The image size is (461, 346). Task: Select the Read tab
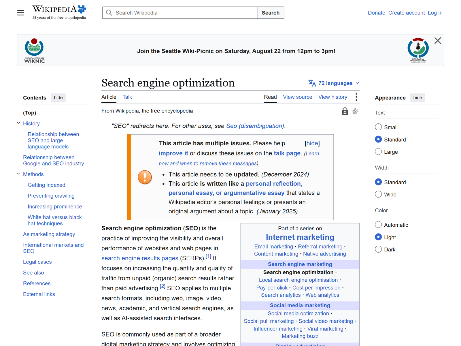click(270, 97)
